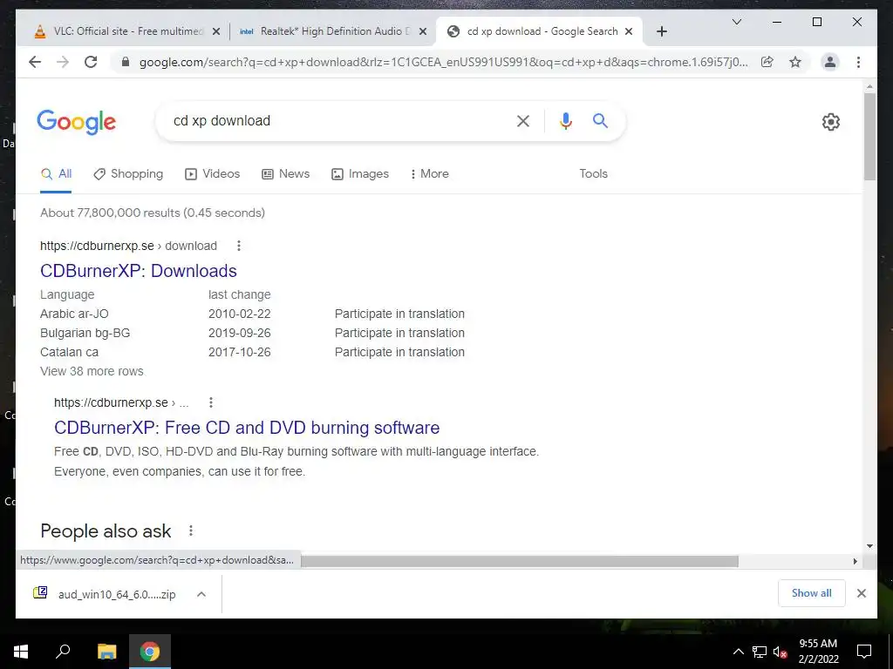Open the Chrome profile menu
This screenshot has height=669, width=893.
[x=830, y=62]
